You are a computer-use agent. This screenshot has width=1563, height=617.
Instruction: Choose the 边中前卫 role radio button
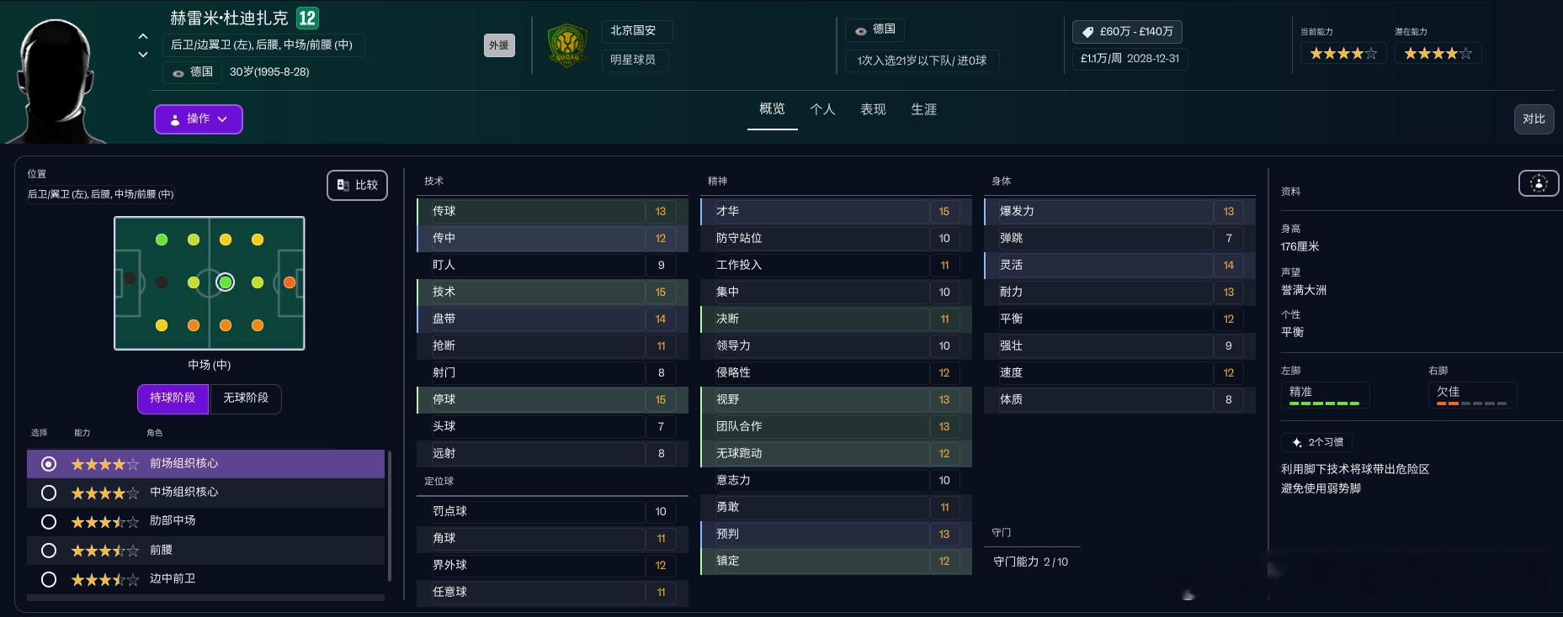[x=49, y=579]
